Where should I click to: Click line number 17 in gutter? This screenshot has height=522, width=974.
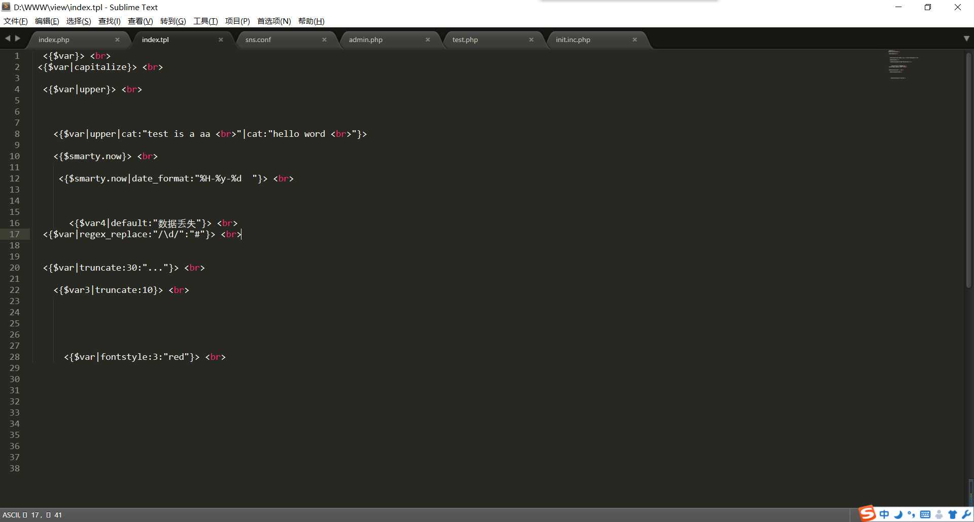pyautogui.click(x=15, y=234)
